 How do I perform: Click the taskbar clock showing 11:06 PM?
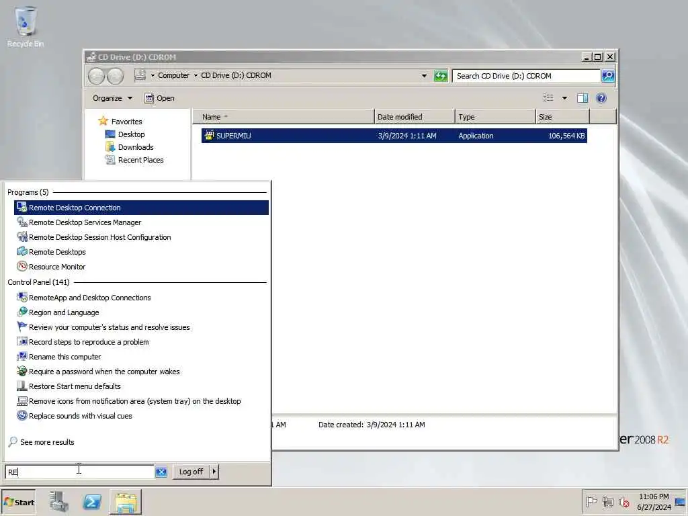654,502
